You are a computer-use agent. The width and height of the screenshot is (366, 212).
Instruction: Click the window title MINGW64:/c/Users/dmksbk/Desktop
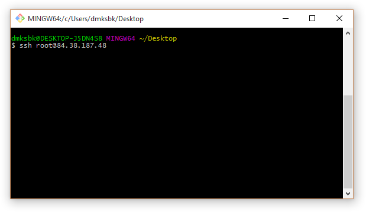coord(85,19)
